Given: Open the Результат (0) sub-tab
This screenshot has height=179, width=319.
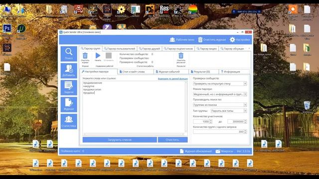Looking at the screenshot, I should point(204,72).
